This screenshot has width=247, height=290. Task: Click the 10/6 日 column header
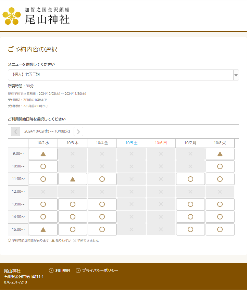coord(161,143)
